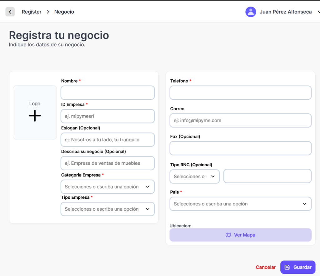The image size is (320, 276).
Task: Click into the Telefono field
Action: click(240, 93)
